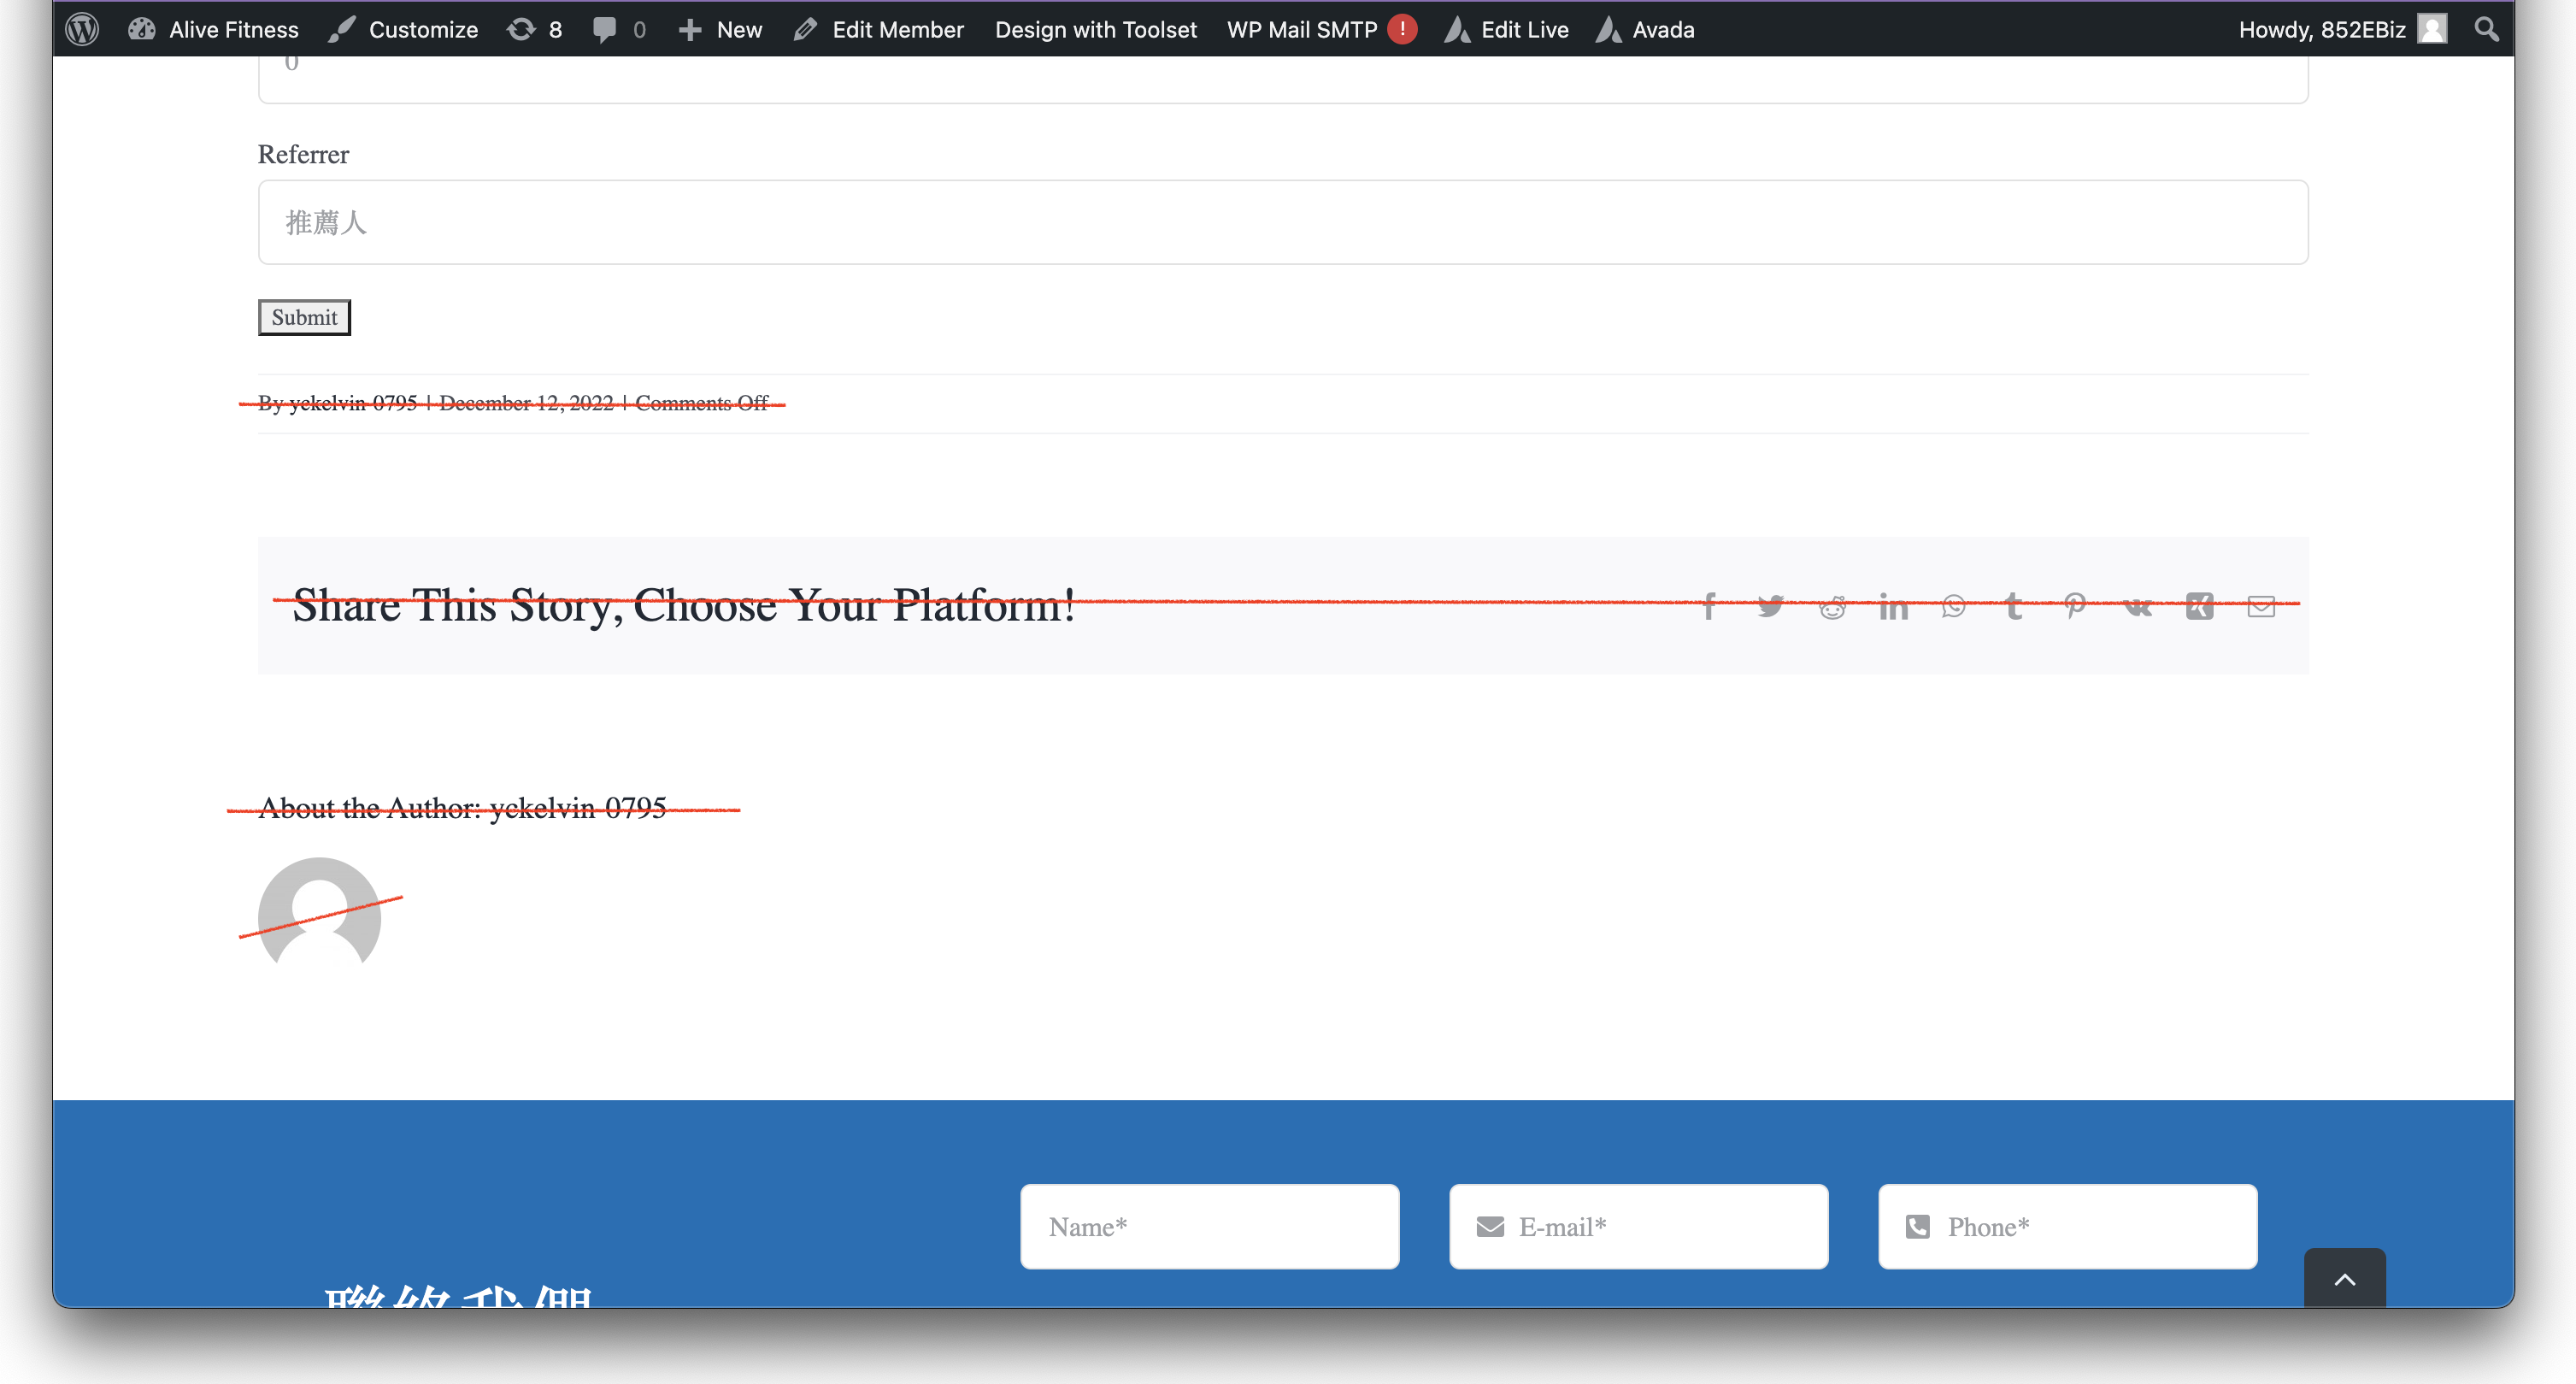Share this story on Xing
The image size is (2576, 1384).
click(2199, 606)
